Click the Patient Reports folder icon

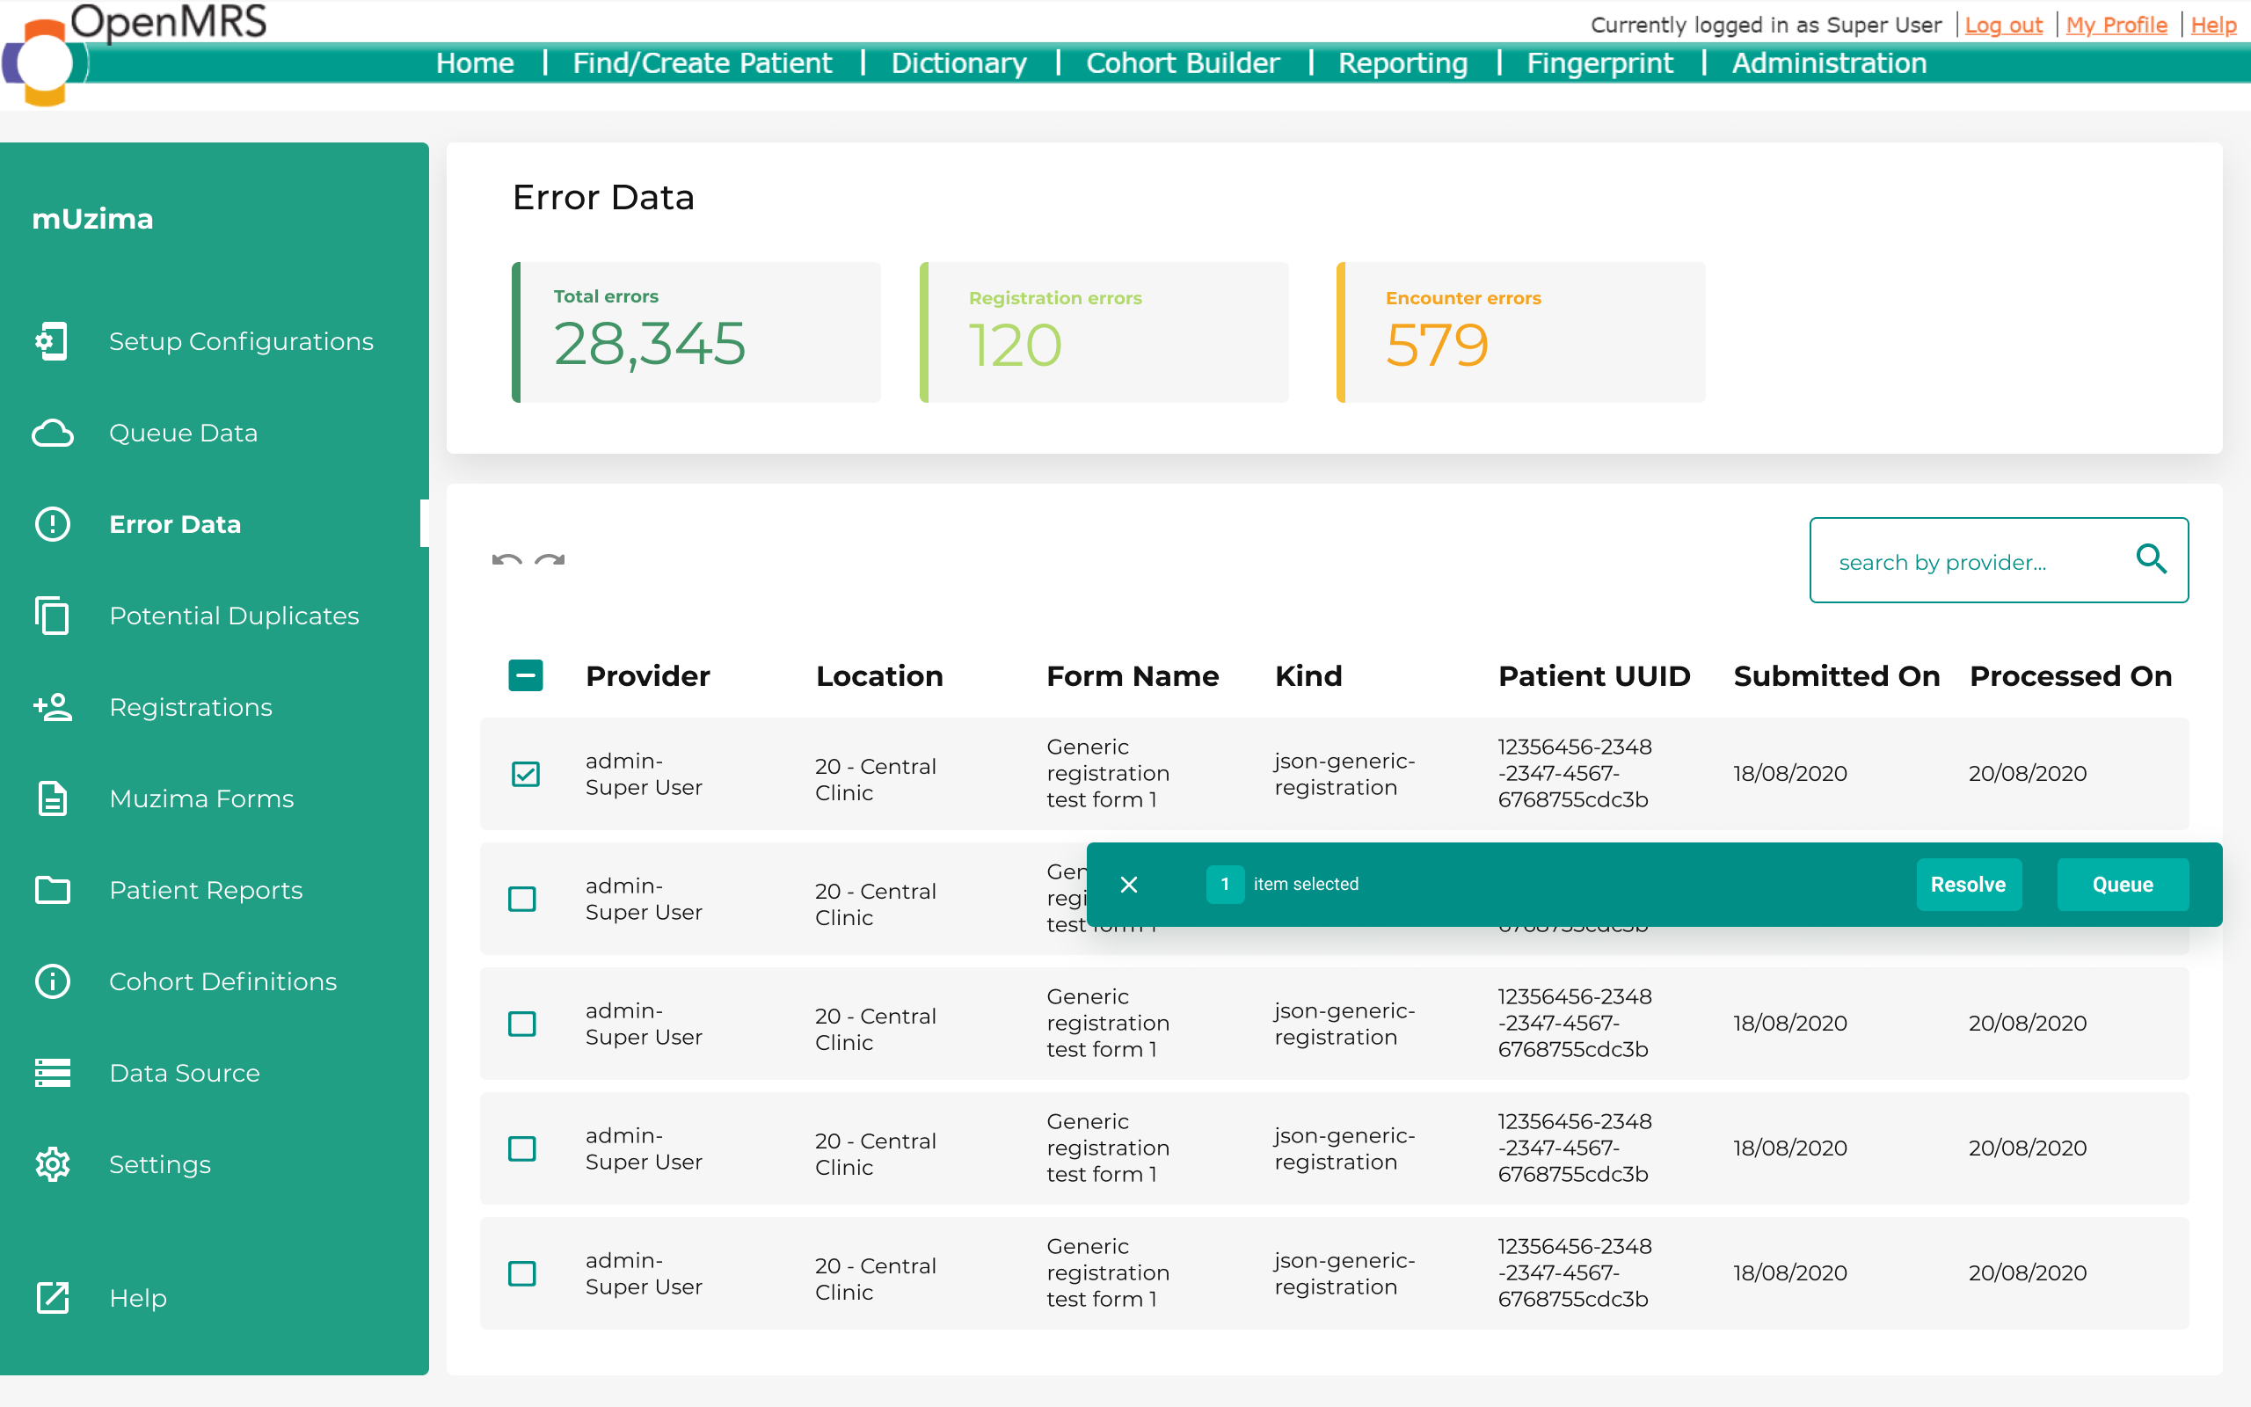coord(52,890)
